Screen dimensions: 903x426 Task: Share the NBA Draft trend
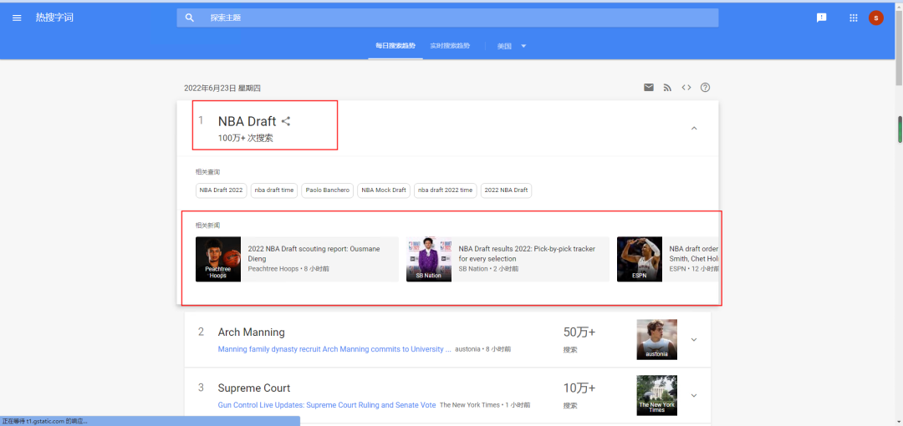[x=286, y=122]
